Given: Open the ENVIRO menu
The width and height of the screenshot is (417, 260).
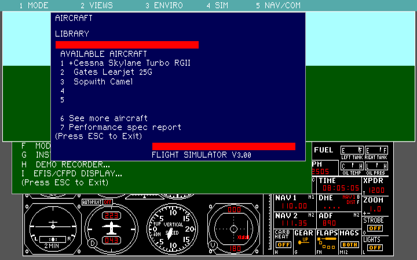Looking at the screenshot, I should [164, 5].
